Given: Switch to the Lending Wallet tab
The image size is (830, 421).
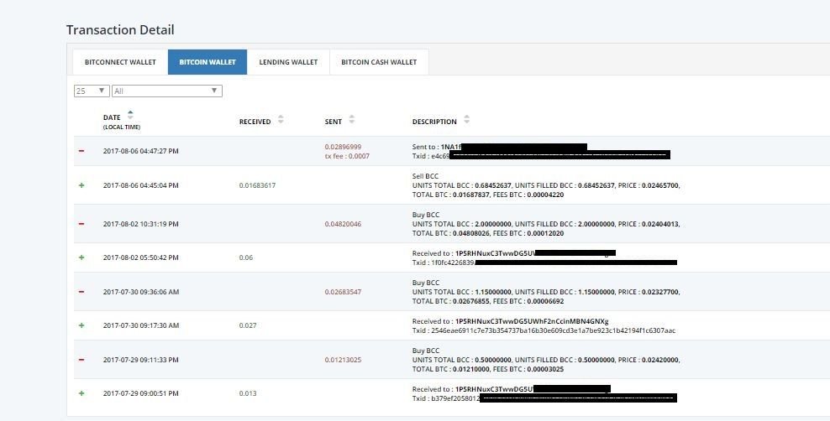Looking at the screenshot, I should [x=288, y=62].
